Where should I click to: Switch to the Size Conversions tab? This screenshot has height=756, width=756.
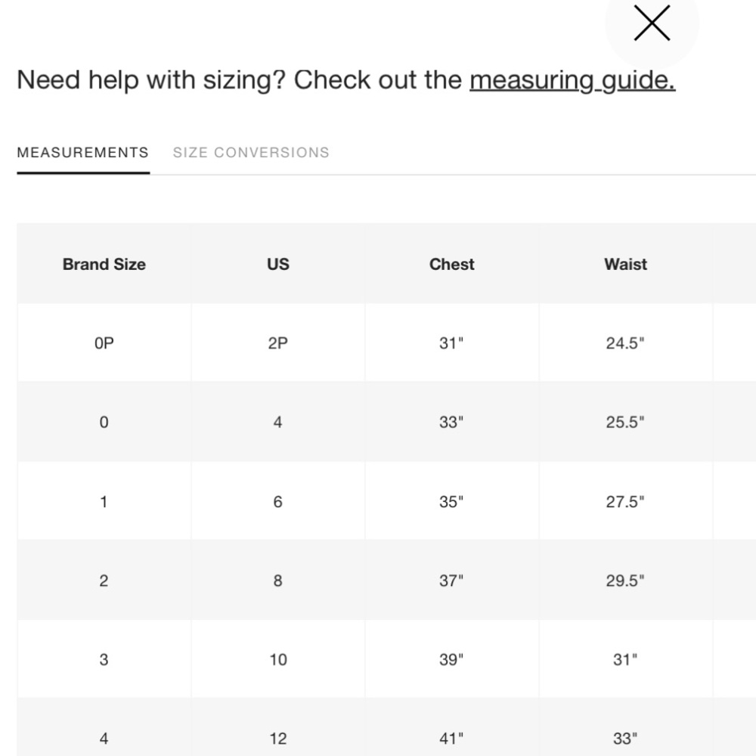click(251, 152)
